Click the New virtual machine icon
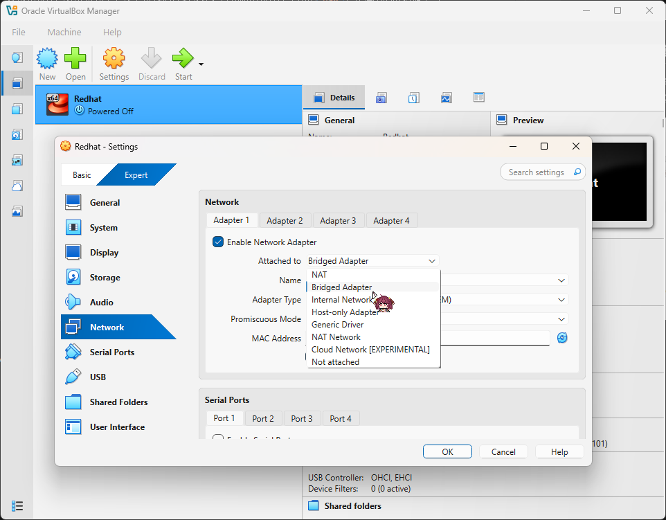Screen dimensions: 666x520 (x=47, y=60)
